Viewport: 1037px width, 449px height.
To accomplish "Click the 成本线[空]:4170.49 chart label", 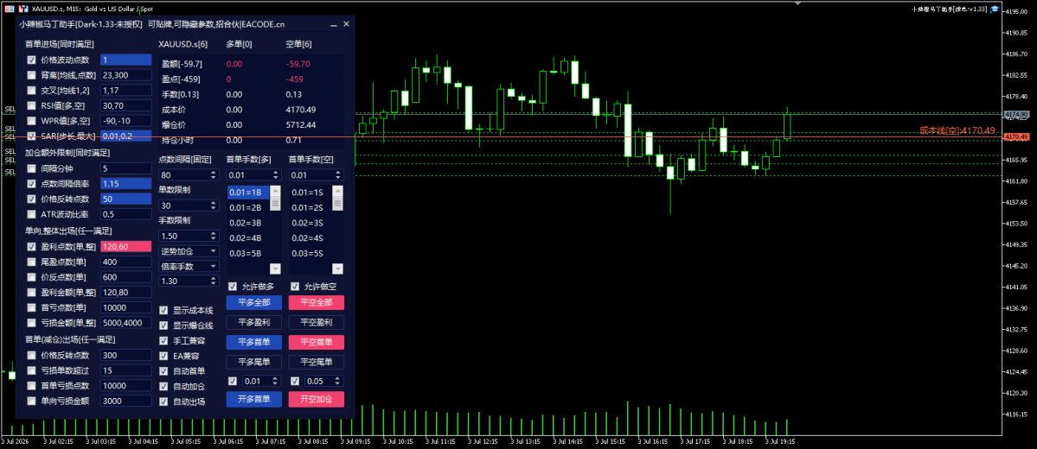I will (957, 130).
